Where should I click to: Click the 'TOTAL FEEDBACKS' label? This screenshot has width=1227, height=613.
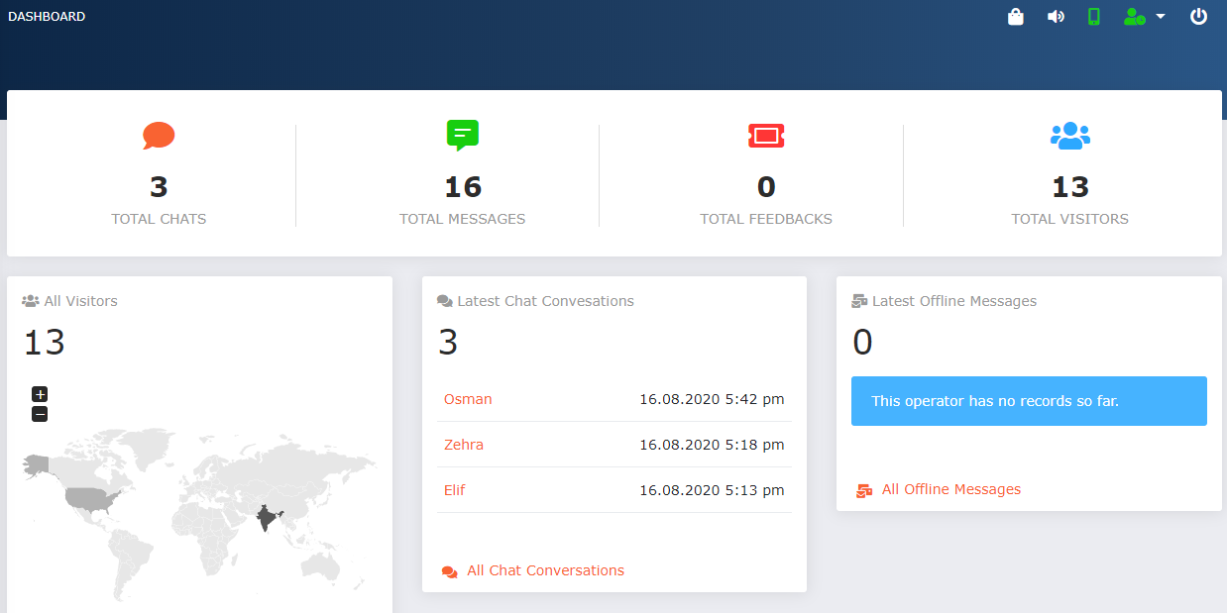click(x=766, y=219)
